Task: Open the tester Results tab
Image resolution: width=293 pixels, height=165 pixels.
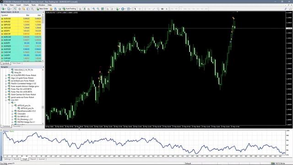Action: pyautogui.click(x=16, y=159)
